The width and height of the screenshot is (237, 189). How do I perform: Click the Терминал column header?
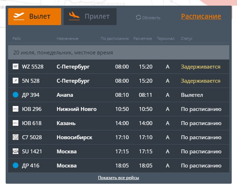point(166,39)
